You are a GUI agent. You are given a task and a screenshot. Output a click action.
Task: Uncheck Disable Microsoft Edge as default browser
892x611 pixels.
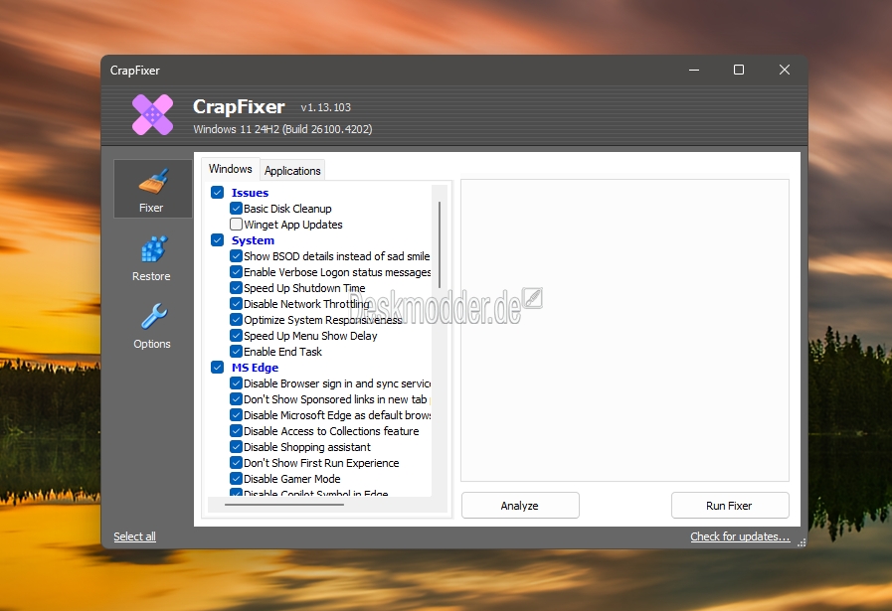(236, 415)
